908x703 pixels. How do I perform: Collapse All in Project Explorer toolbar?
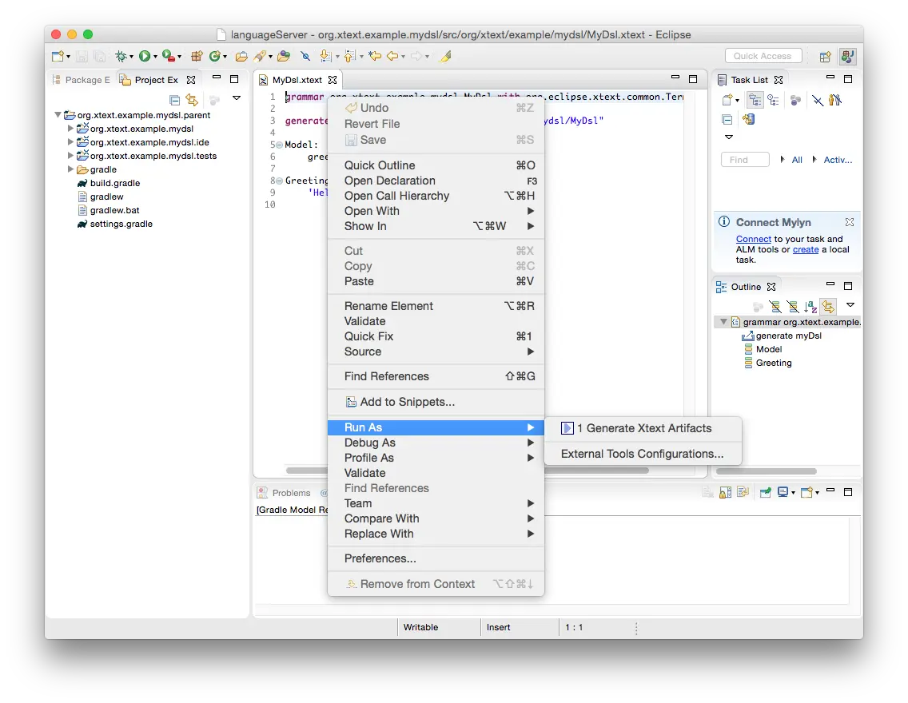pyautogui.click(x=174, y=100)
